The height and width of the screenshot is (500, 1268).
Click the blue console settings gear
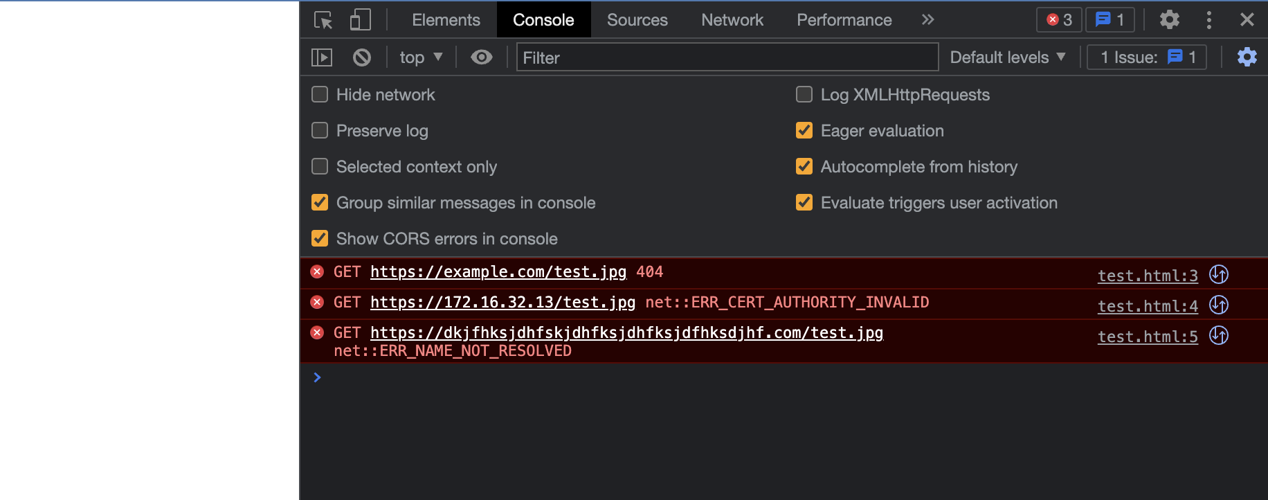click(1247, 57)
